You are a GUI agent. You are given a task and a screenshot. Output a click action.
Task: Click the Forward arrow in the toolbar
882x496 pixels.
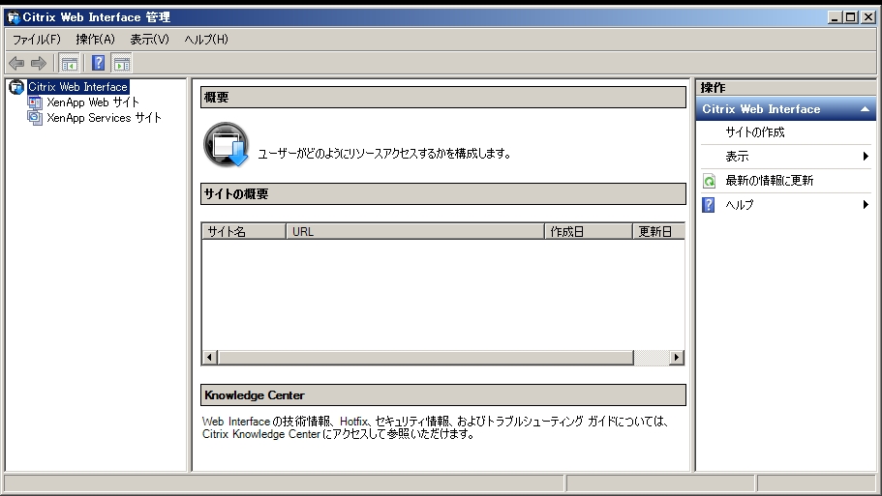[39, 63]
